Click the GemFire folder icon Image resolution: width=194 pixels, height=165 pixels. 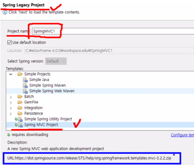tap(20, 102)
